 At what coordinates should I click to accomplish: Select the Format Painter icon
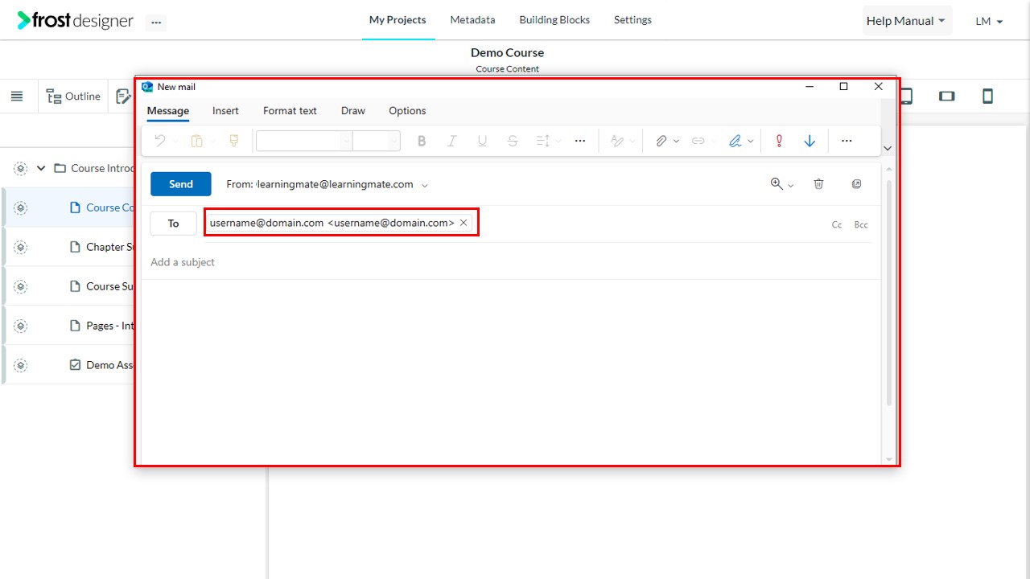click(x=234, y=142)
